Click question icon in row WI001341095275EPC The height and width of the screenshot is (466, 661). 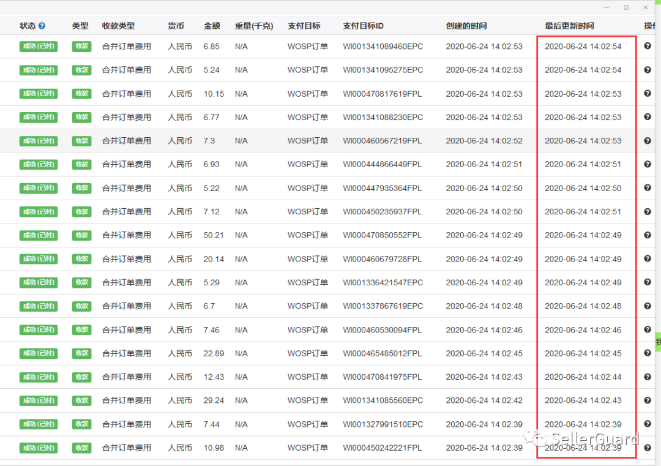pos(648,70)
